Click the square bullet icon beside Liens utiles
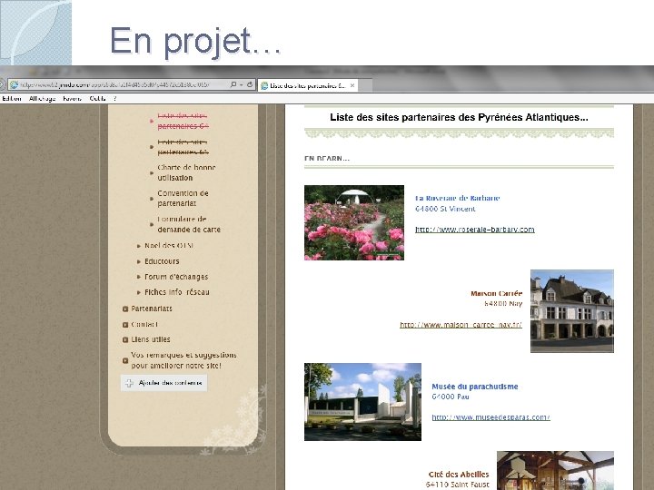Image resolution: width=654 pixels, height=490 pixels. click(x=125, y=340)
